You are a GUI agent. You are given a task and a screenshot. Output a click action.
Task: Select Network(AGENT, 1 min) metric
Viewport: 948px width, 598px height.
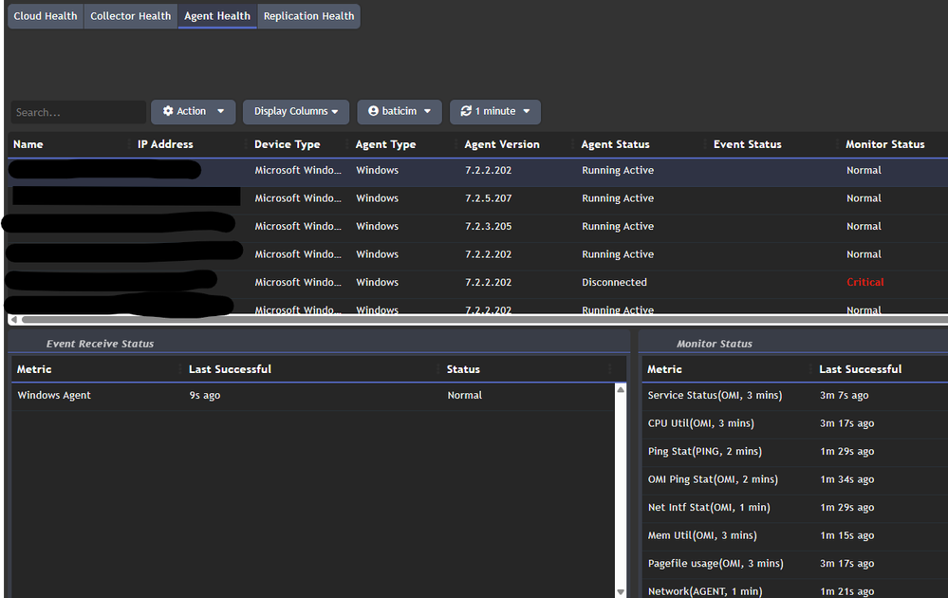[x=704, y=591]
